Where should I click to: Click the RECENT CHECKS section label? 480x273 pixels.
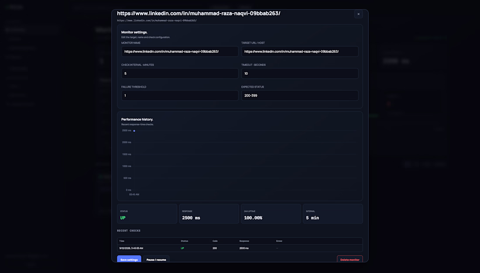click(x=129, y=231)
